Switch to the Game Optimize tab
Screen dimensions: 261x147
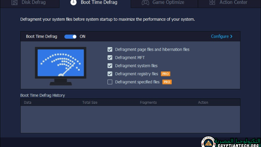click(168, 2)
